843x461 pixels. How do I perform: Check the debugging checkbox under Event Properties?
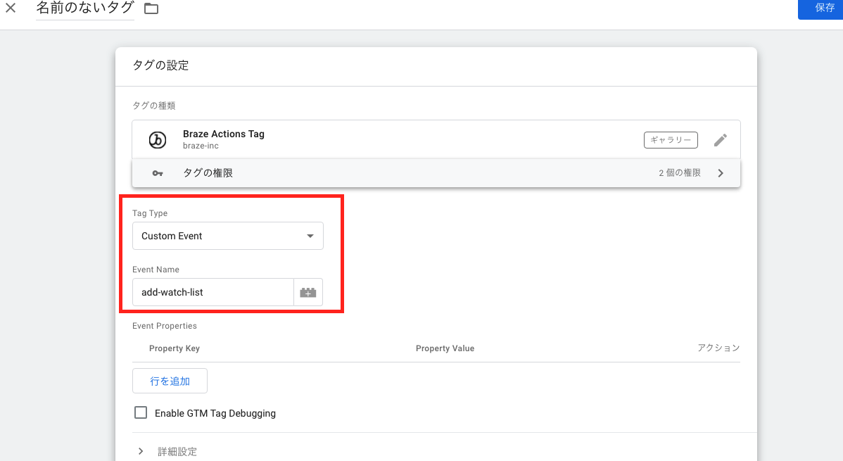[x=141, y=412]
